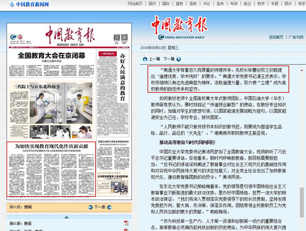Go to 上一篇 article
Viewport: 306px width, 231px height.
[154, 59]
